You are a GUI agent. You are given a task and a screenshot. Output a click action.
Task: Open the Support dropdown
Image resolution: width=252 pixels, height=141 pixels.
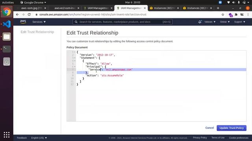(240, 22)
